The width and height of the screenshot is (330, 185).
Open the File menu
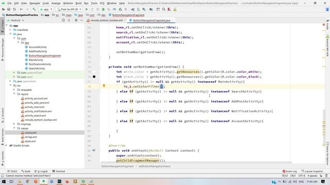coord(9,3)
